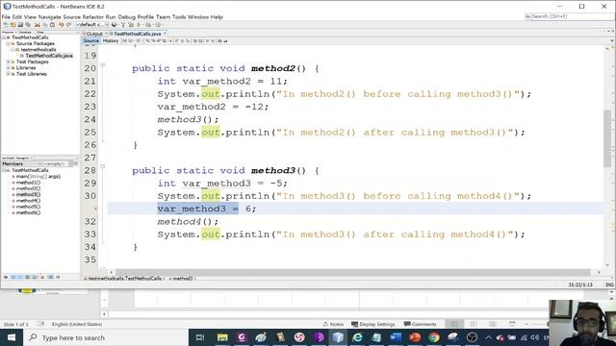Viewport: 616px width, 346px height.
Task: Toggle the code fold marker at line 28
Action: [x=103, y=166]
